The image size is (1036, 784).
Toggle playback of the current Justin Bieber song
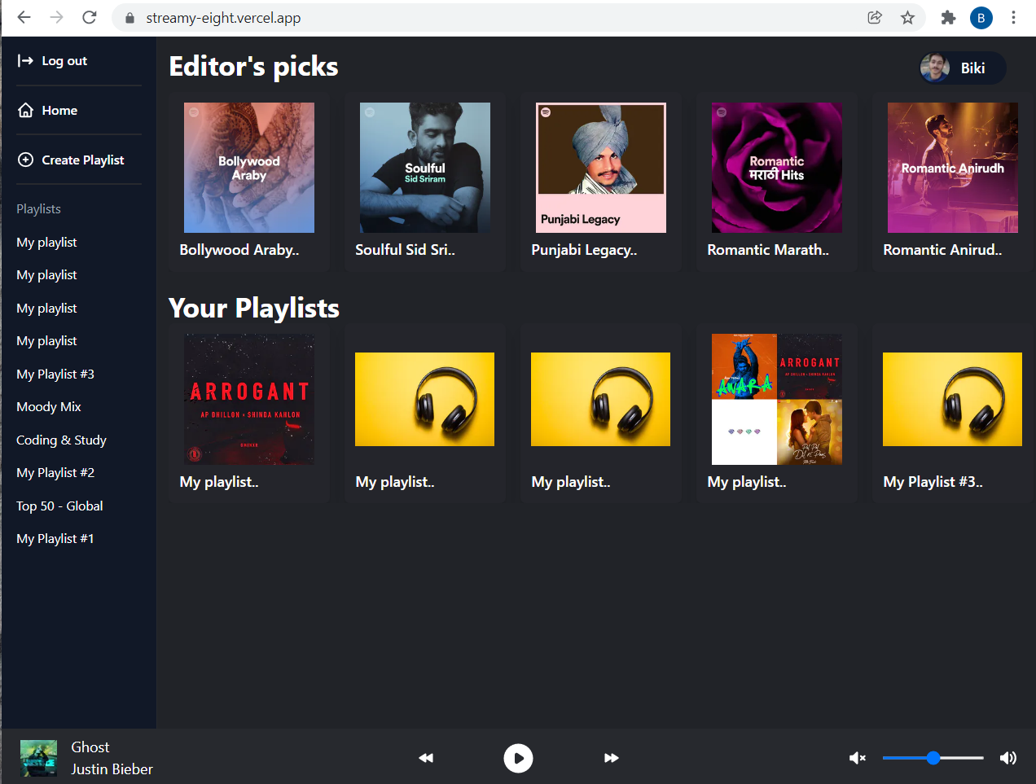[518, 758]
